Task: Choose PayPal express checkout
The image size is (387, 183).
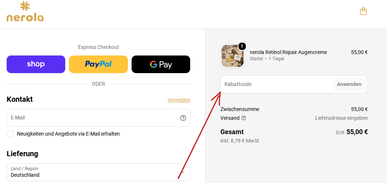Action: coord(98,64)
